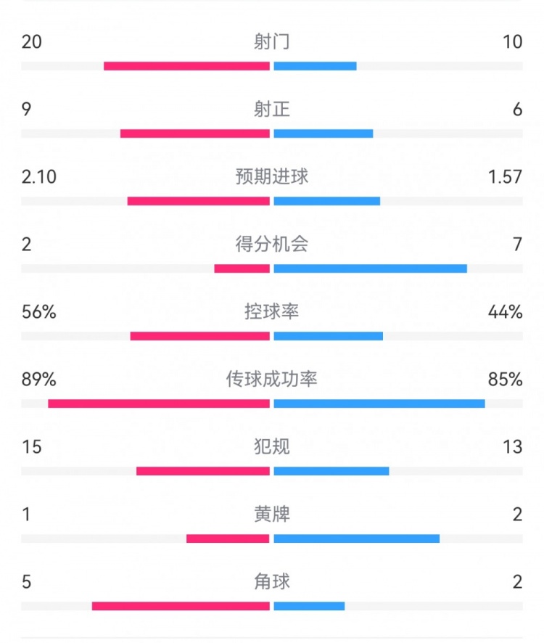
Task: Select the 89% pass accuracy value
Action: [38, 379]
